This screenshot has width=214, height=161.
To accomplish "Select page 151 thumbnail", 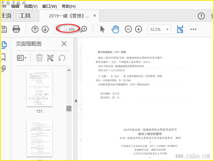I will click(x=39, y=89).
